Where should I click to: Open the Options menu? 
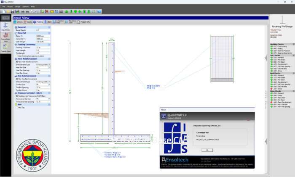coord(26,7)
